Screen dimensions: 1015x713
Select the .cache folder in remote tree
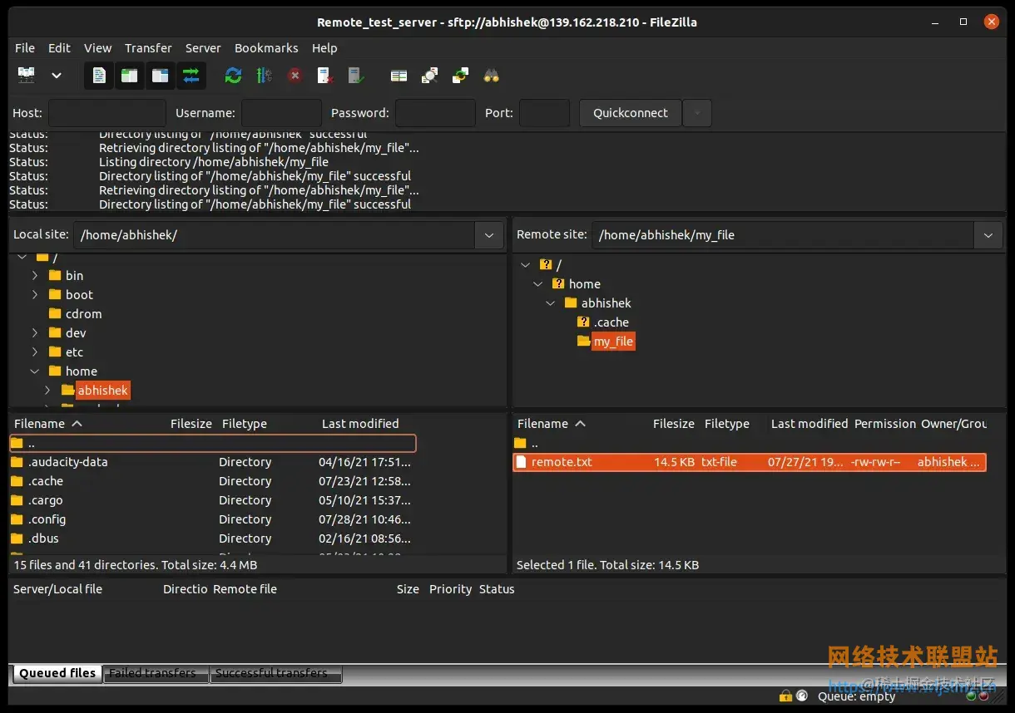611,322
